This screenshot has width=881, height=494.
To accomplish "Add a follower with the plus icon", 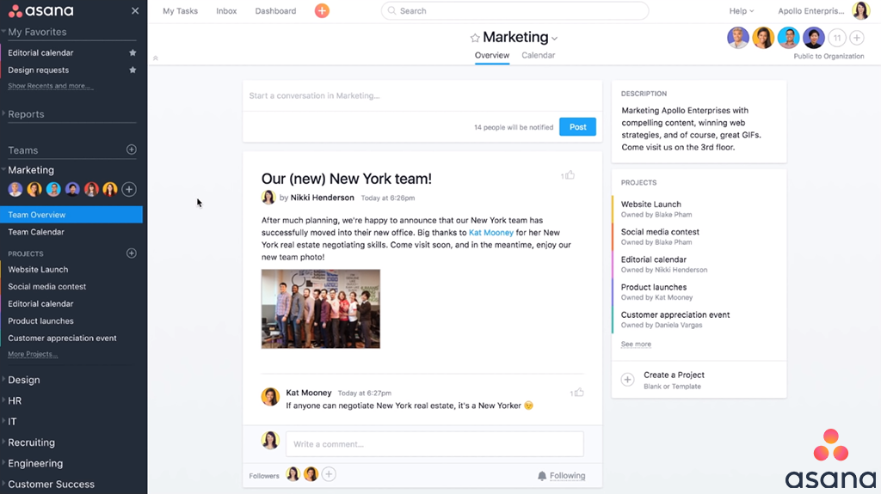I will (x=329, y=474).
